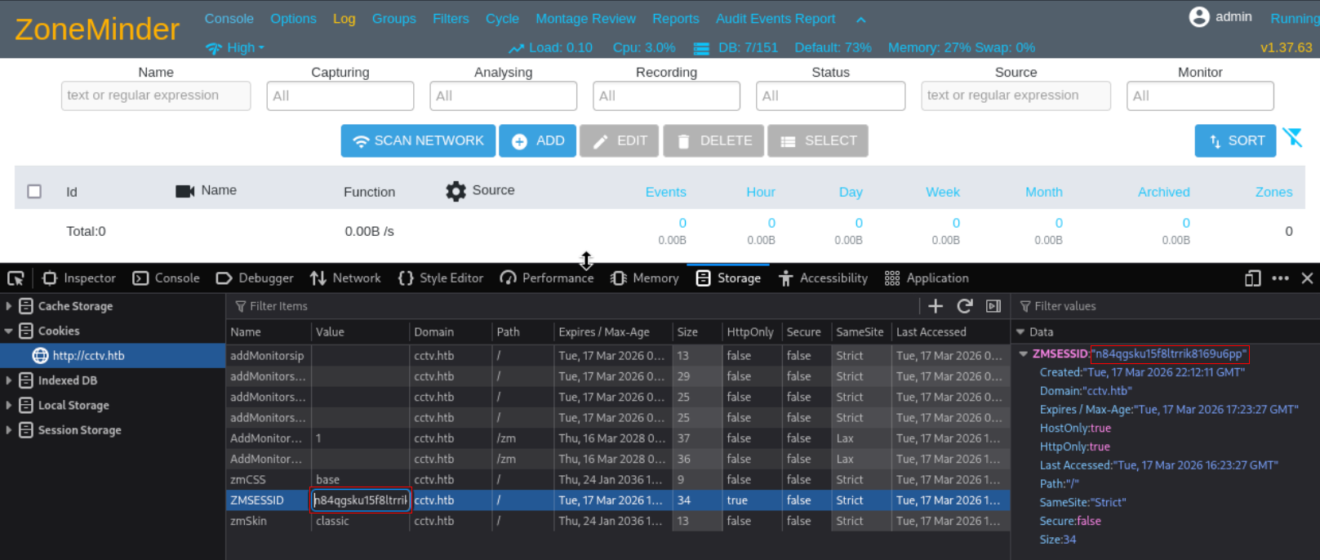Click the camera icon in the Name column header
Screen dimensions: 1320x560
[185, 191]
